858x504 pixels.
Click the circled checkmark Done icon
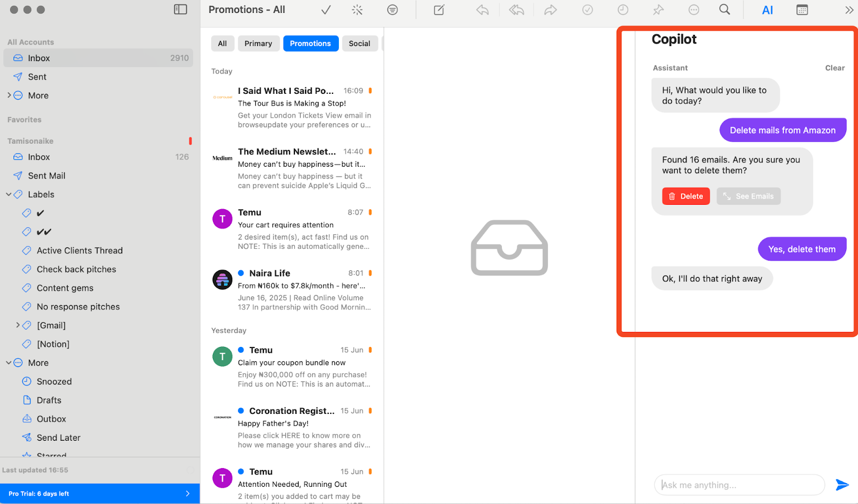coord(588,10)
